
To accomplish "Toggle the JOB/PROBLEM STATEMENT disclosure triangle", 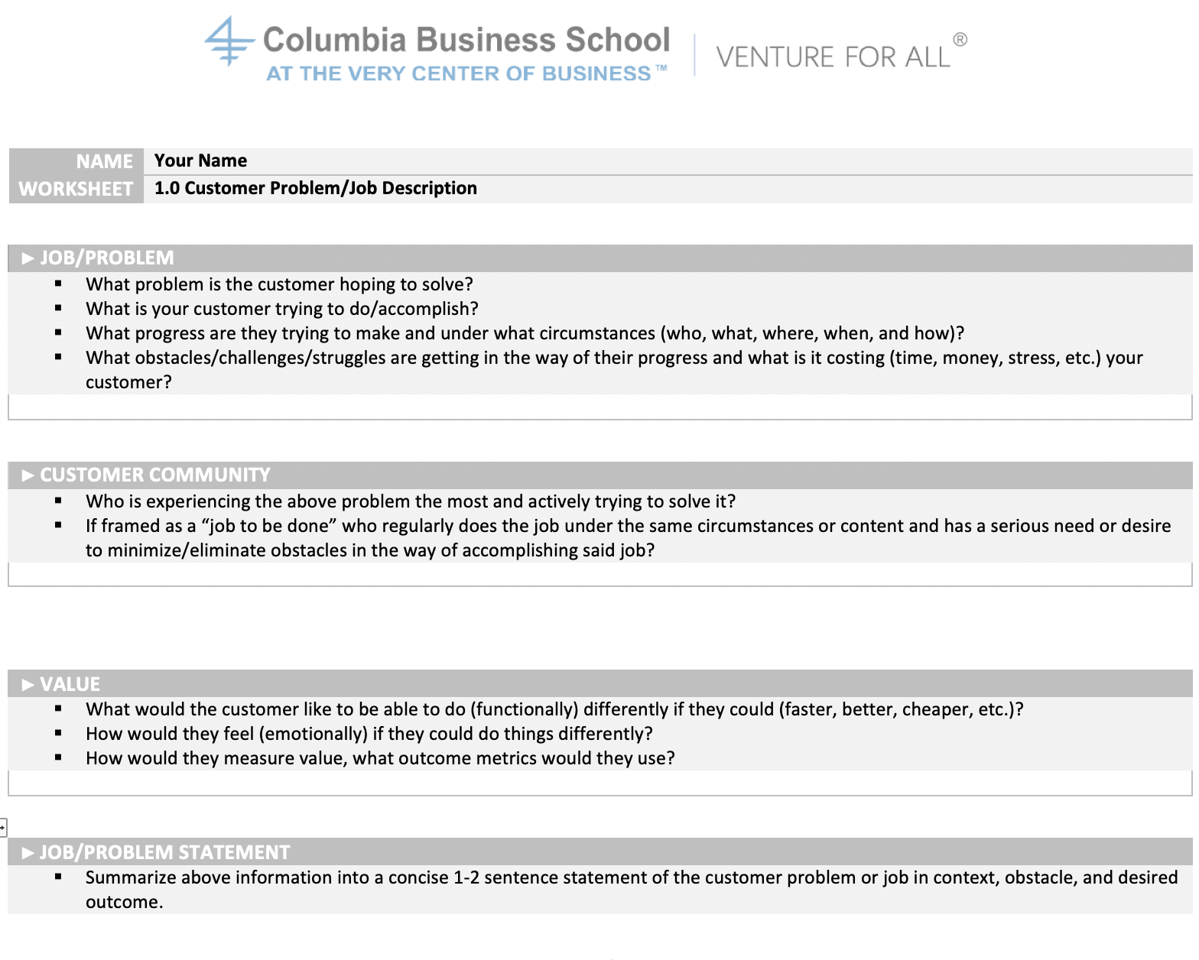I will [x=28, y=852].
